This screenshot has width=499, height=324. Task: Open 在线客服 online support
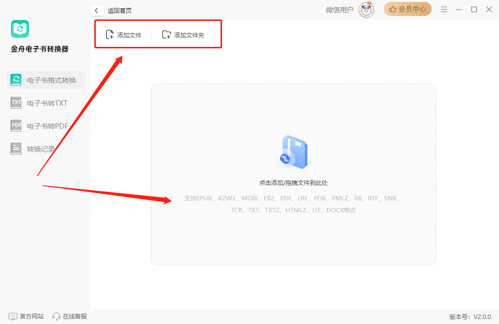coord(70,316)
